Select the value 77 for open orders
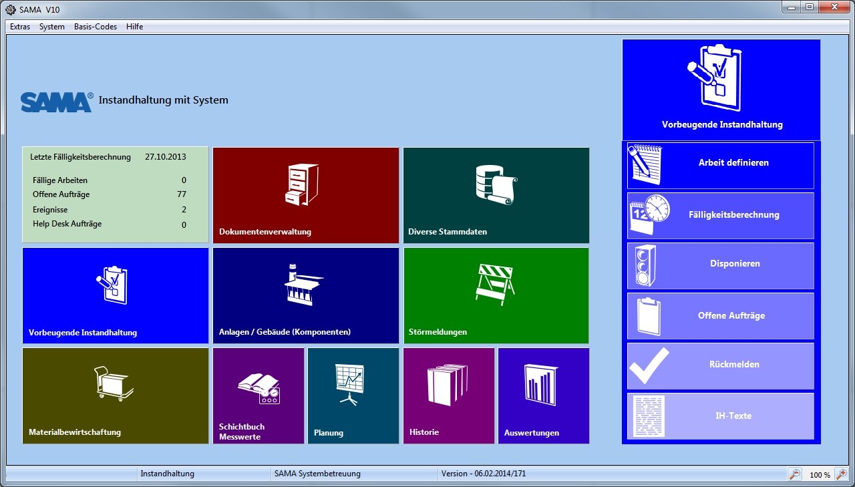Image resolution: width=855 pixels, height=487 pixels. 182,195
